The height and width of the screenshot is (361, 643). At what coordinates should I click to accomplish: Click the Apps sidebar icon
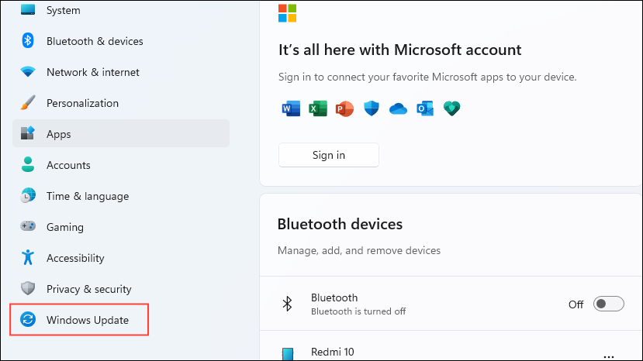(28, 133)
